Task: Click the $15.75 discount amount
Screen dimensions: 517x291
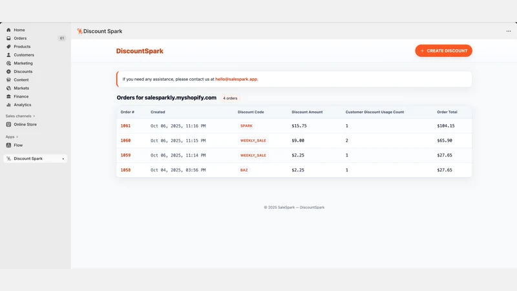Action: click(299, 125)
